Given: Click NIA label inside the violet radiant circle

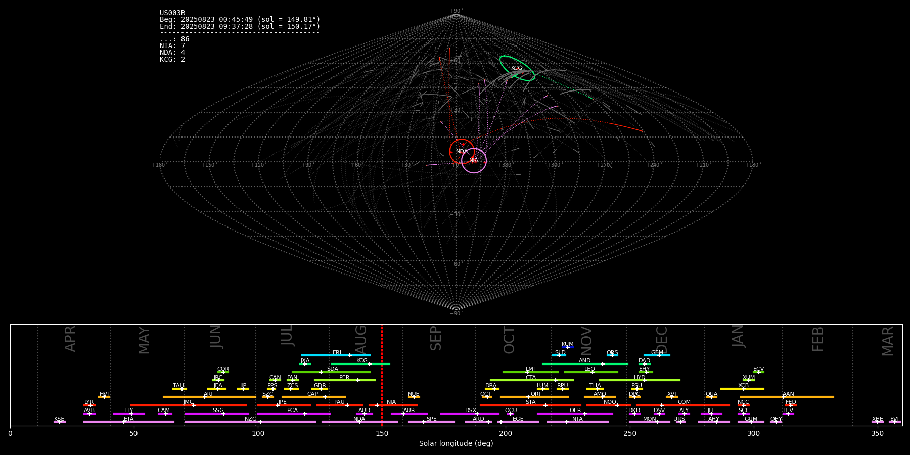Looking at the screenshot, I should click(474, 161).
